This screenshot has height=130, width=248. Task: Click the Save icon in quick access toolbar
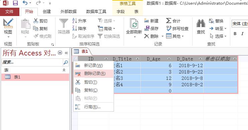15,3
